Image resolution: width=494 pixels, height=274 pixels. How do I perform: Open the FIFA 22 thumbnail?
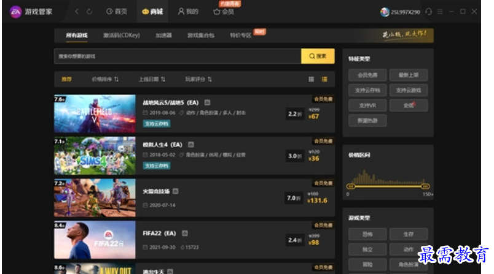click(x=95, y=240)
